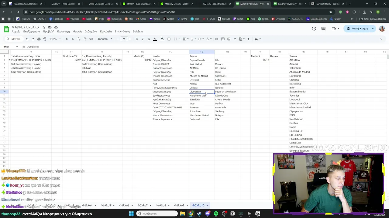Open functions (Σ) menu

tap(249, 39)
